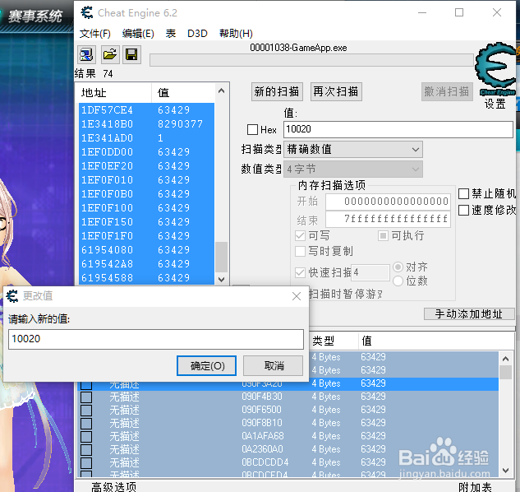Select result address 61954080

(x=107, y=250)
